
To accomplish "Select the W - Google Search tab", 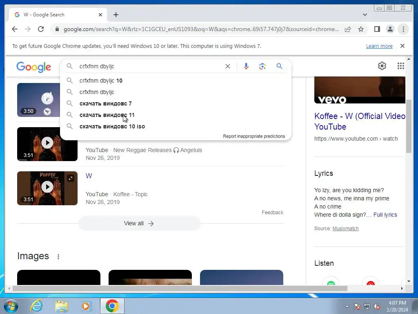I will [58, 15].
